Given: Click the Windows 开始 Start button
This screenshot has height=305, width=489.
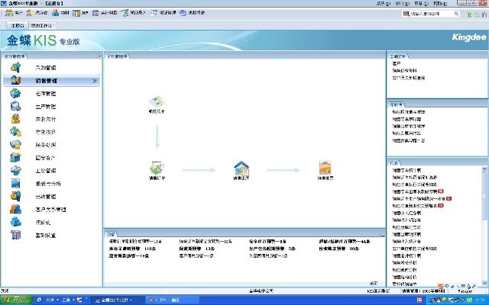Looking at the screenshot, I should click(x=14, y=300).
